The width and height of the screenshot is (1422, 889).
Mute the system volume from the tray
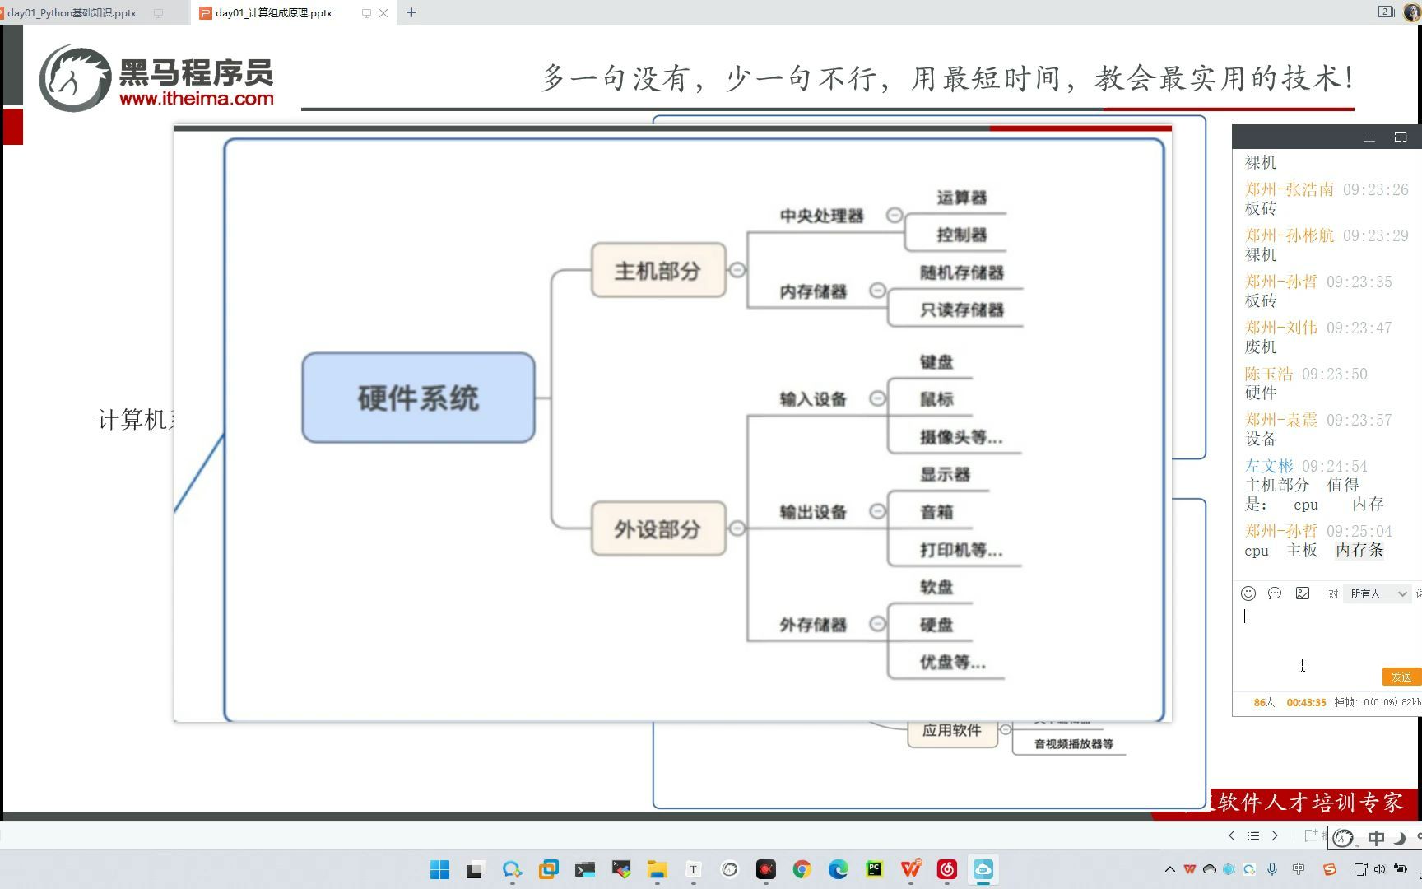[1382, 868]
